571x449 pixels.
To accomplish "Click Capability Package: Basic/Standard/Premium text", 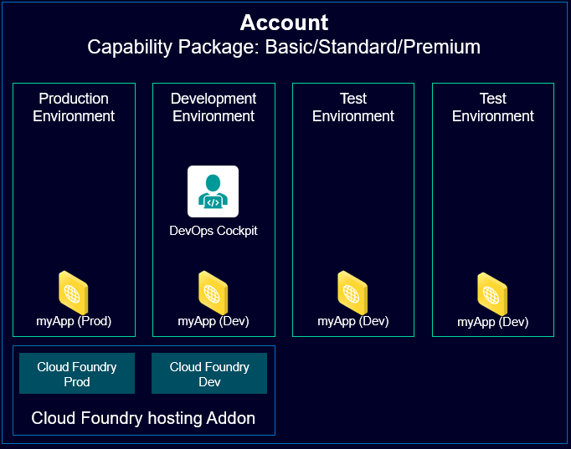I will point(284,48).
